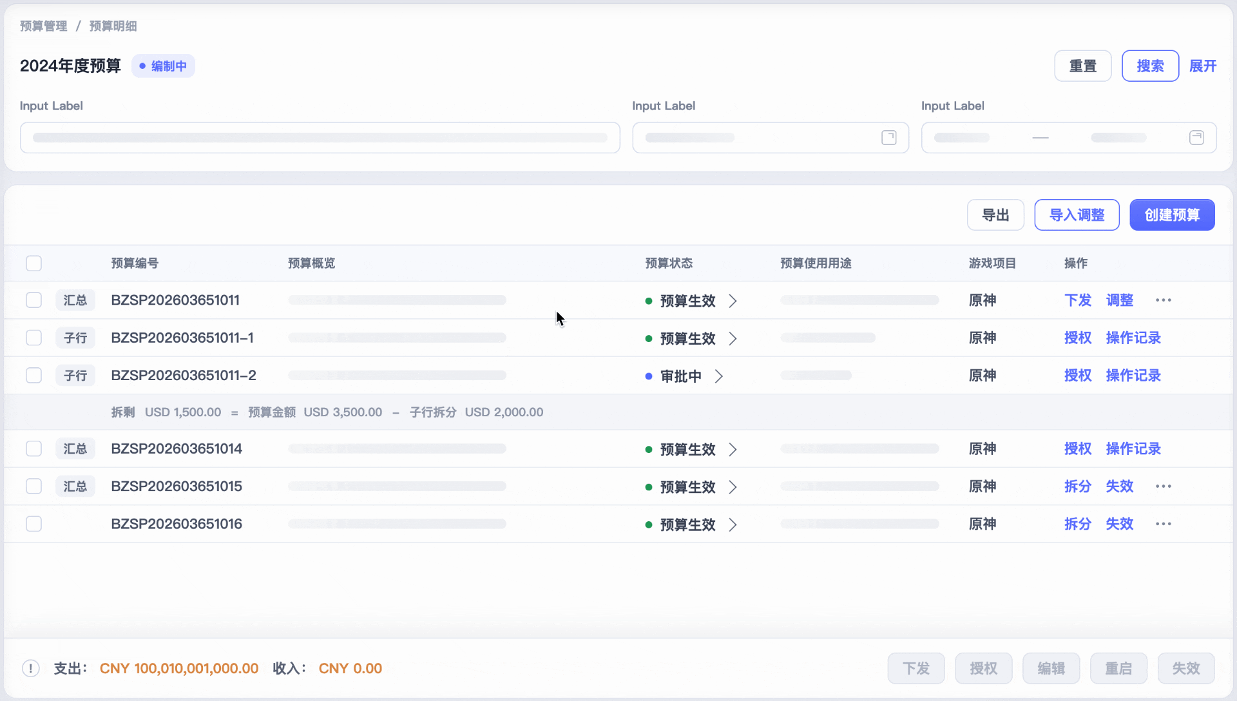Viewport: 1237px width, 701px height.
Task: Click 授权 for BZSP202603651011-2
Action: pyautogui.click(x=1078, y=375)
